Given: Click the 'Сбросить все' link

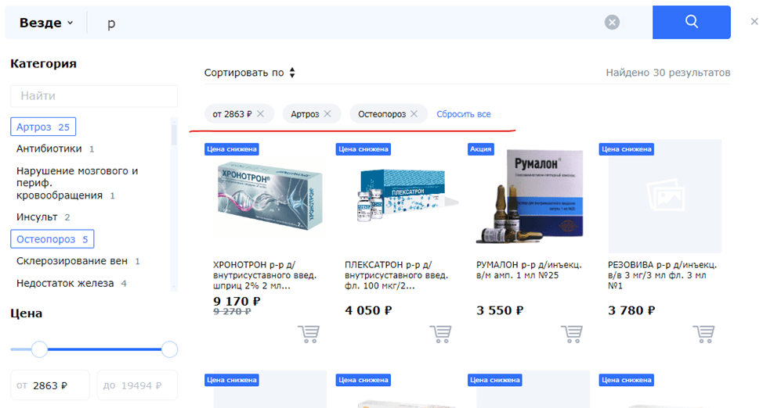Looking at the screenshot, I should pyautogui.click(x=463, y=114).
